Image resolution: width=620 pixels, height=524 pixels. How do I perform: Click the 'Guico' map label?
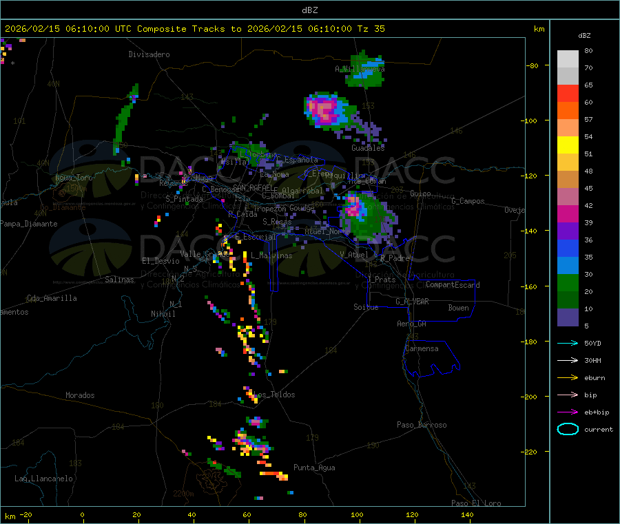point(420,193)
